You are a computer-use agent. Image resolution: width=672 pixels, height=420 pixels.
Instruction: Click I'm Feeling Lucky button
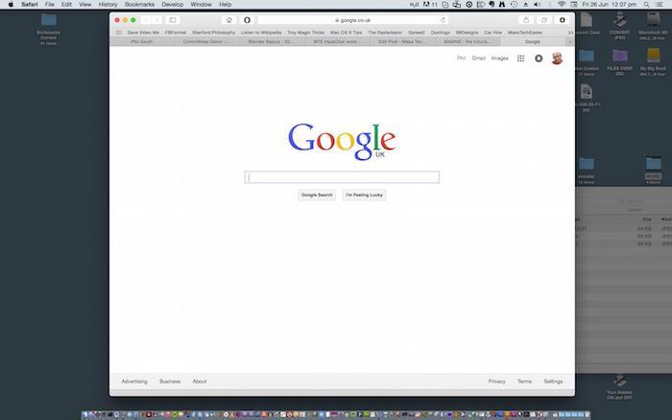click(364, 195)
